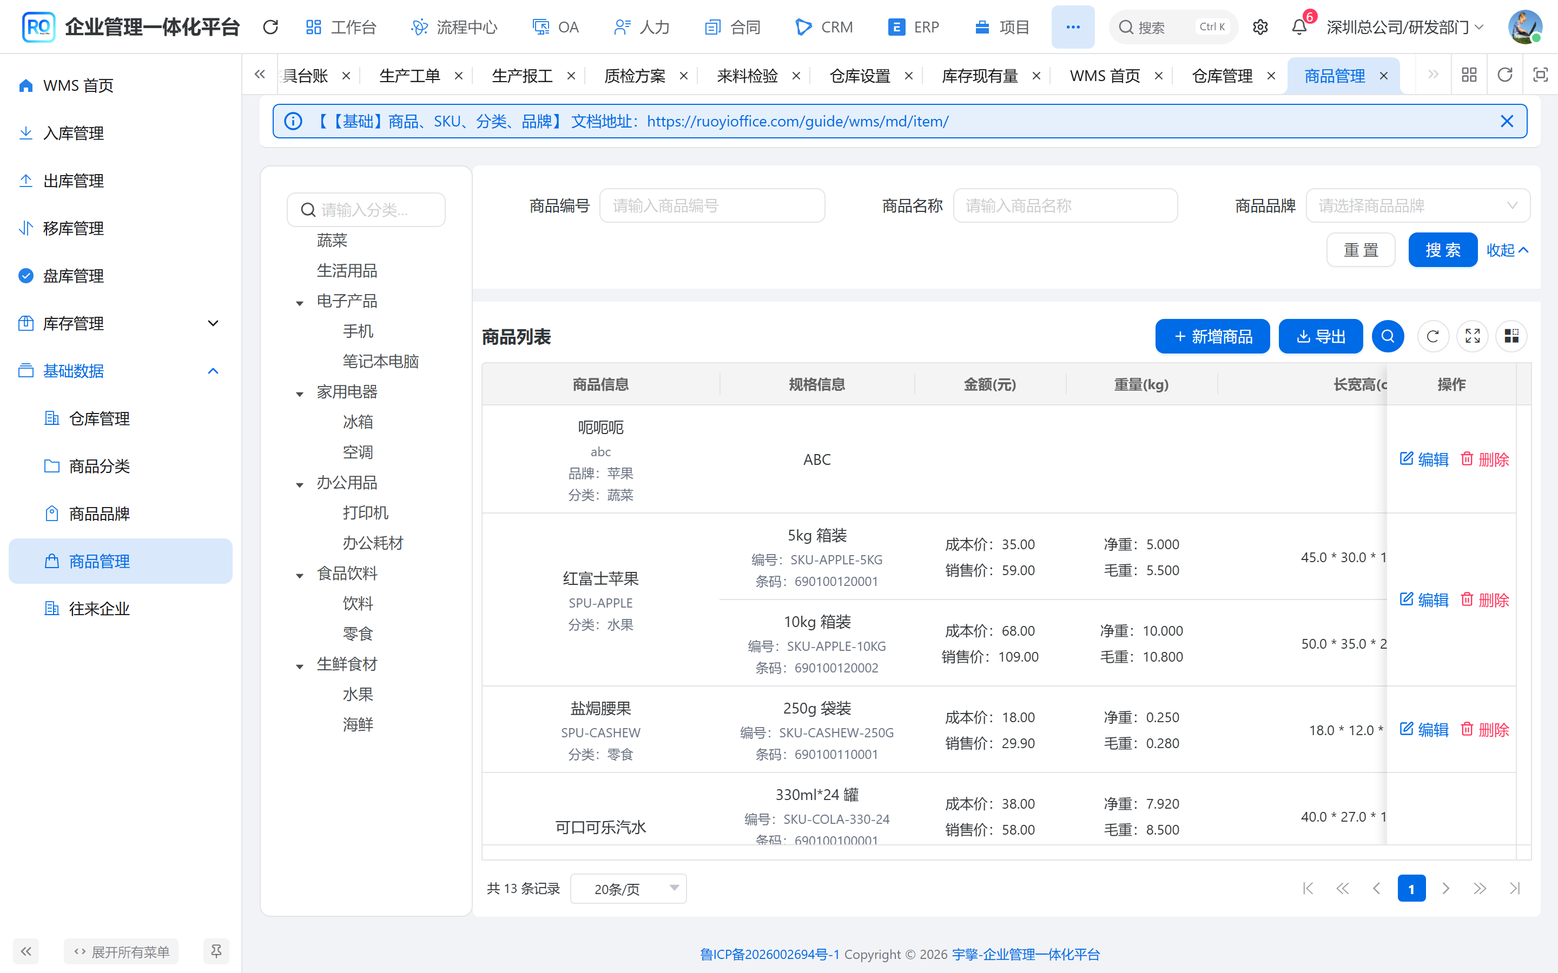This screenshot has height=973, width=1558.
Task: Select 笔记本电脑 in category tree
Action: (380, 361)
